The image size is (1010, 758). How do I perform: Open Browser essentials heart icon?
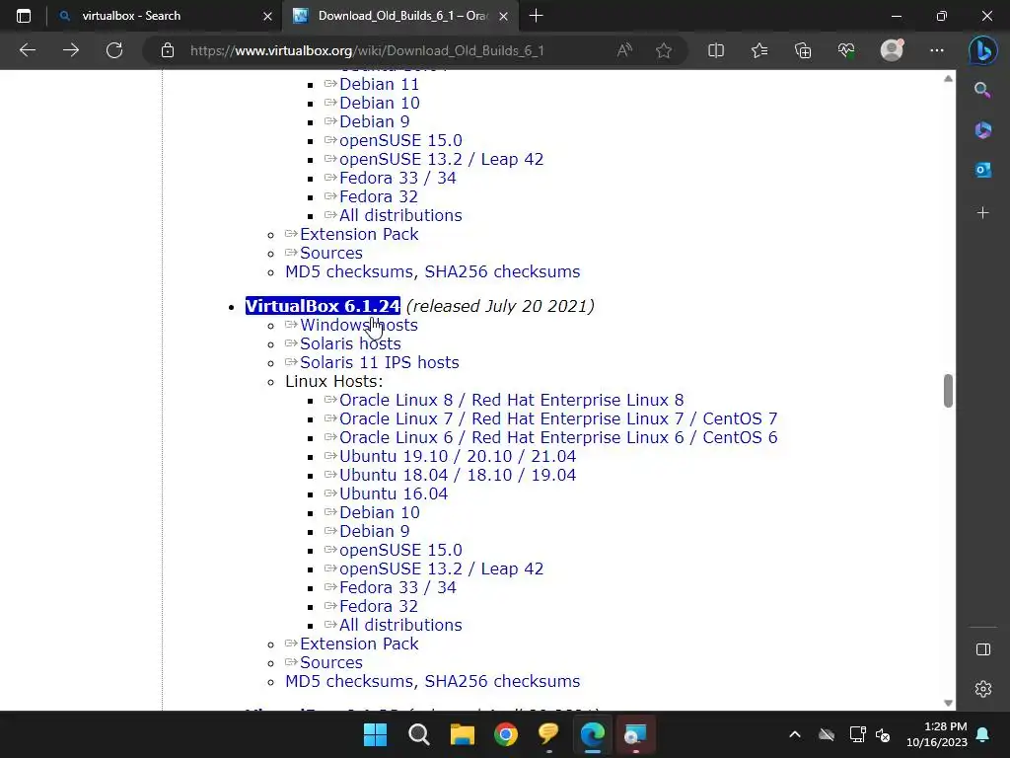tap(846, 50)
